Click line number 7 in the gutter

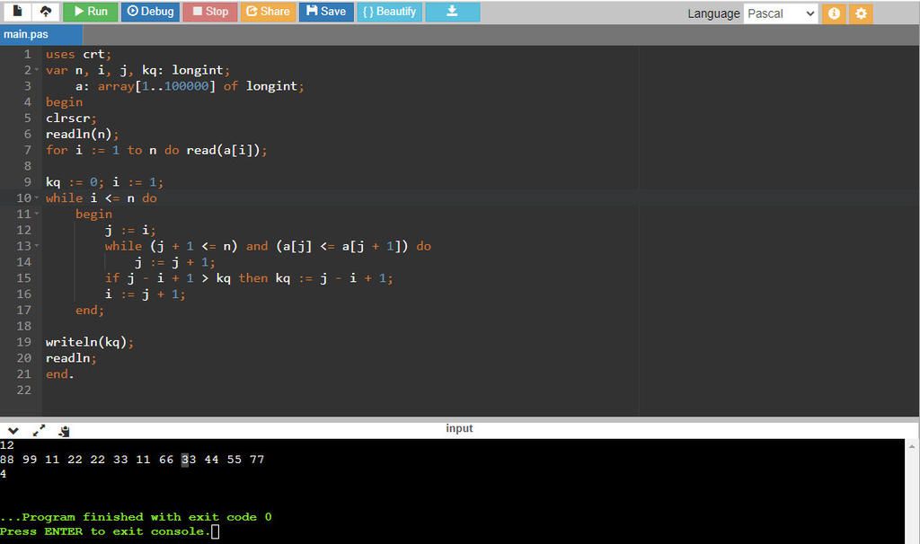click(x=28, y=150)
